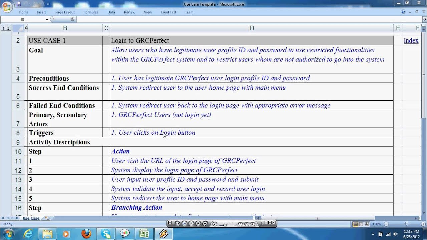Select the 'Preconditions' label cell

65,78
